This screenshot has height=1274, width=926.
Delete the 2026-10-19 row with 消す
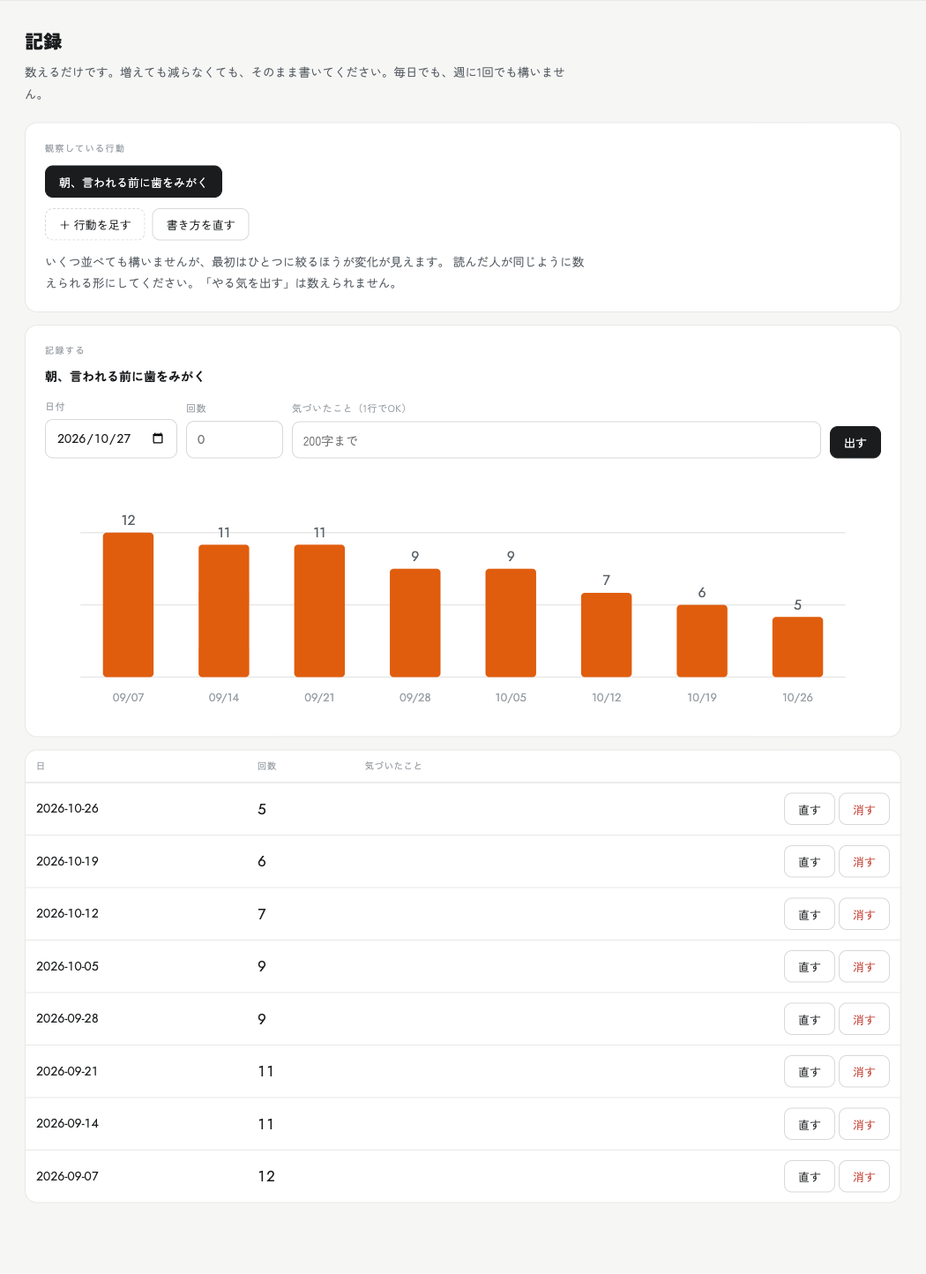(x=864, y=861)
